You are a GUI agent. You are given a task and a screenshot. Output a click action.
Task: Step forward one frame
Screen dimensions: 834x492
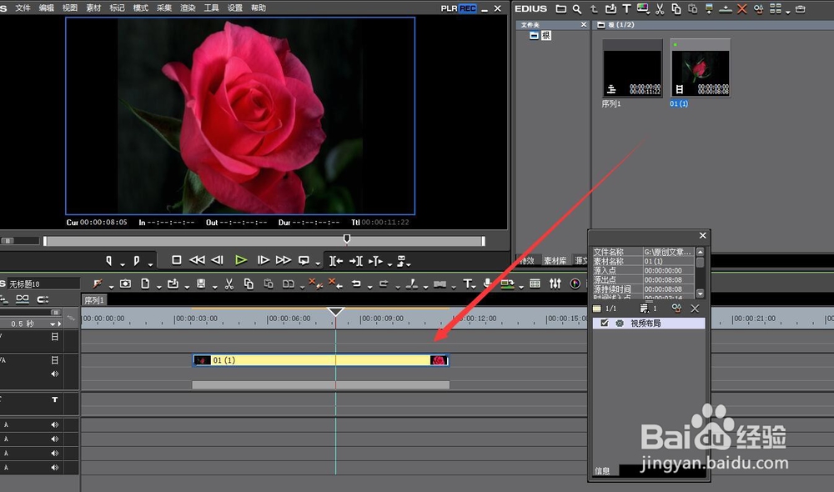(x=264, y=259)
